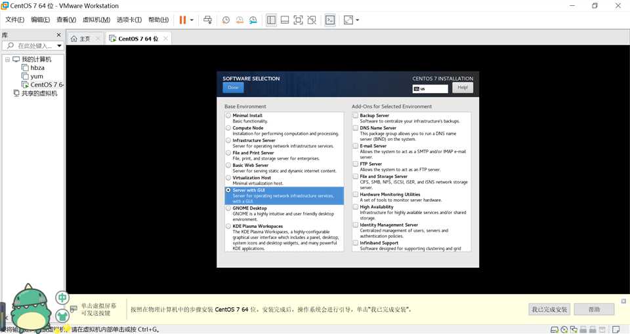Open the 虚拟机(M) menu
The image size is (630, 334).
pyautogui.click(x=96, y=20)
